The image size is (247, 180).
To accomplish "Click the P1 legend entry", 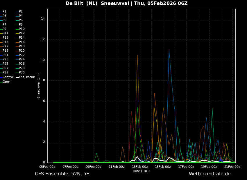I will point(4,12).
